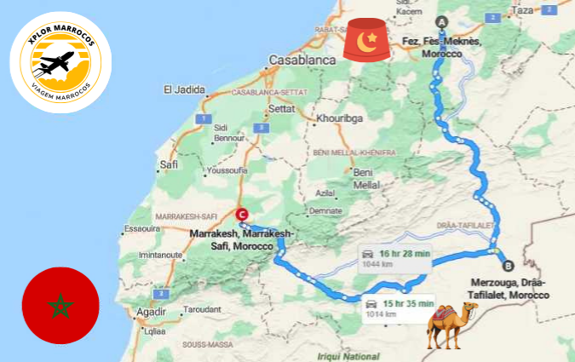Click the Casablanca city label
Image resolution: width=575 pixels, height=362 pixels.
pyautogui.click(x=302, y=60)
